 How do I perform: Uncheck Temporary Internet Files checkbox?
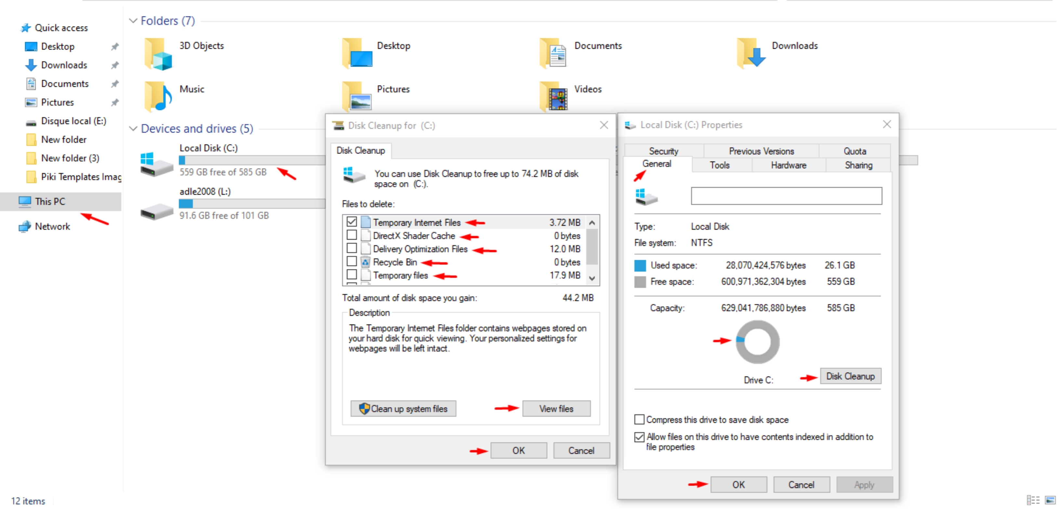point(351,222)
